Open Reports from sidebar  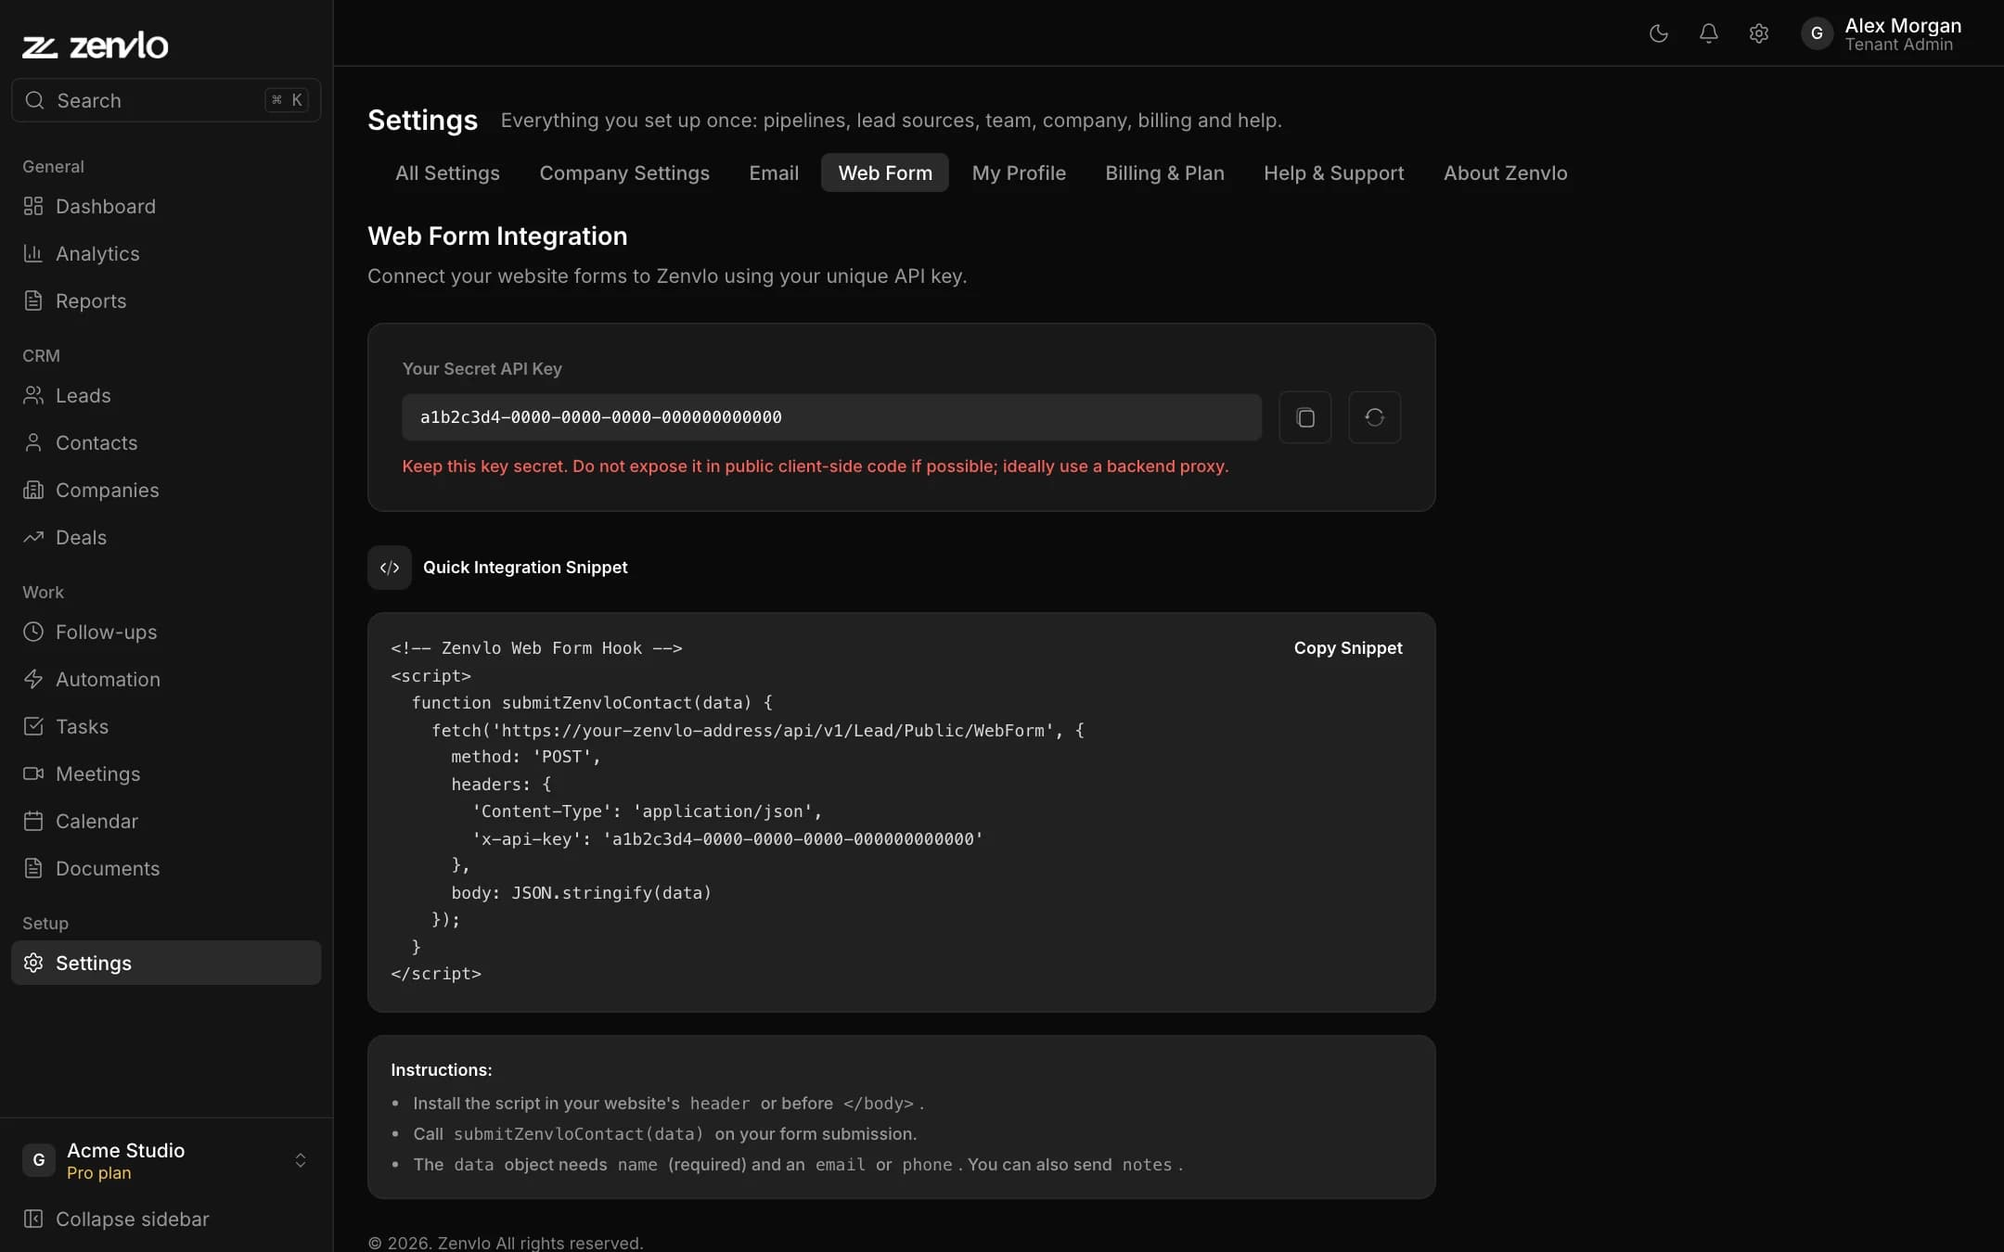[x=166, y=300]
